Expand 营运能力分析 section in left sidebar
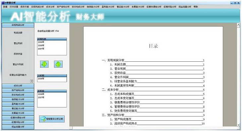 (x=18, y=108)
